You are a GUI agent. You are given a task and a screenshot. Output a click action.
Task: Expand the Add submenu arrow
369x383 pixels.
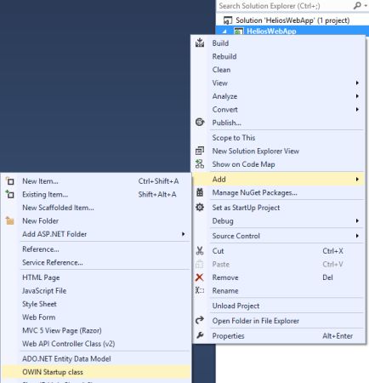(x=357, y=180)
